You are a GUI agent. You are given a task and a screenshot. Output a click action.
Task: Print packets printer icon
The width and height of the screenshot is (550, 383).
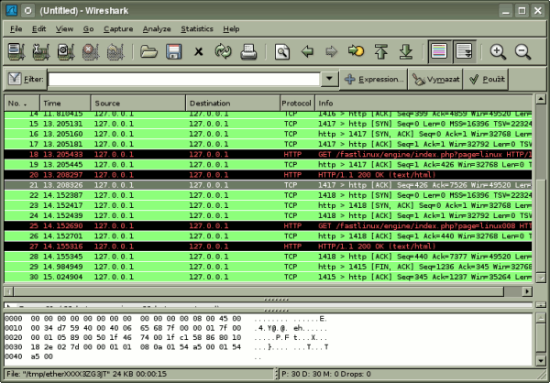pyautogui.click(x=248, y=52)
